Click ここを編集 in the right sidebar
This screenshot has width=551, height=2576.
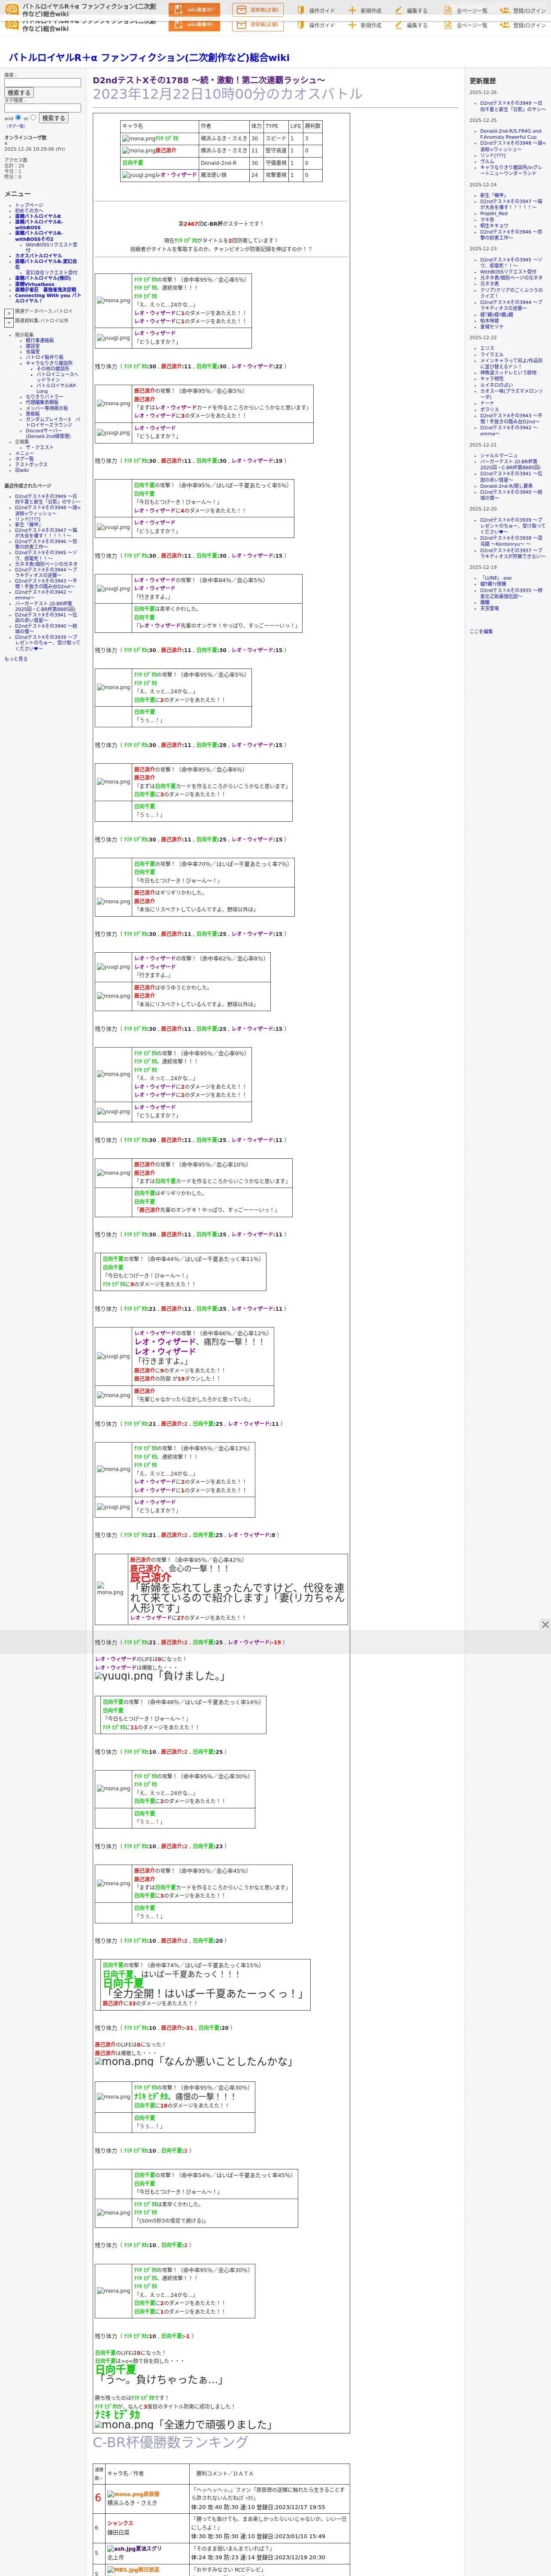(x=481, y=631)
